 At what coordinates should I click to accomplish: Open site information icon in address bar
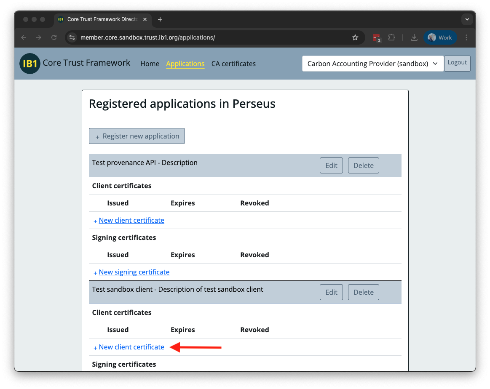coord(72,37)
